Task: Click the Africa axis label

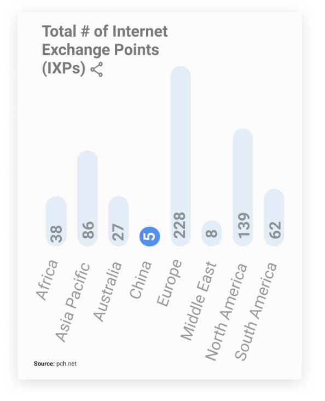Action: click(x=47, y=280)
